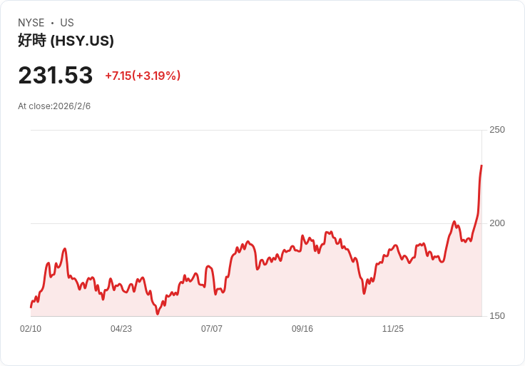Click the 07/07 date axis label
The image size is (525, 366).
coord(212,329)
